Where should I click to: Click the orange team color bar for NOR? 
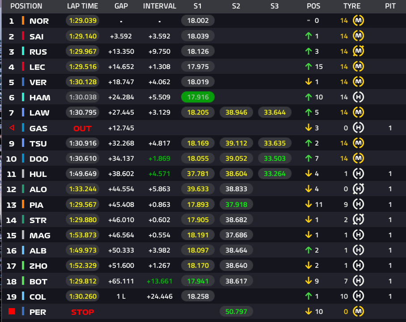(23, 21)
